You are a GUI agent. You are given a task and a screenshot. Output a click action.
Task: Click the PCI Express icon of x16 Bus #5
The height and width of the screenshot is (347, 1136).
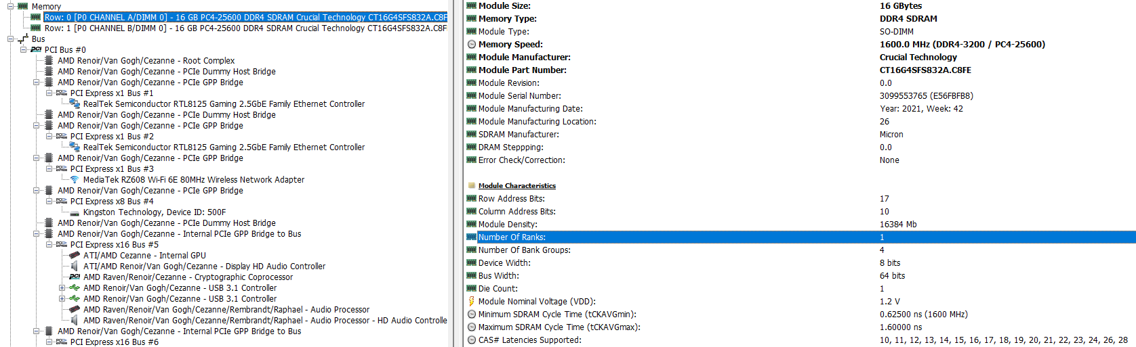[61, 245]
